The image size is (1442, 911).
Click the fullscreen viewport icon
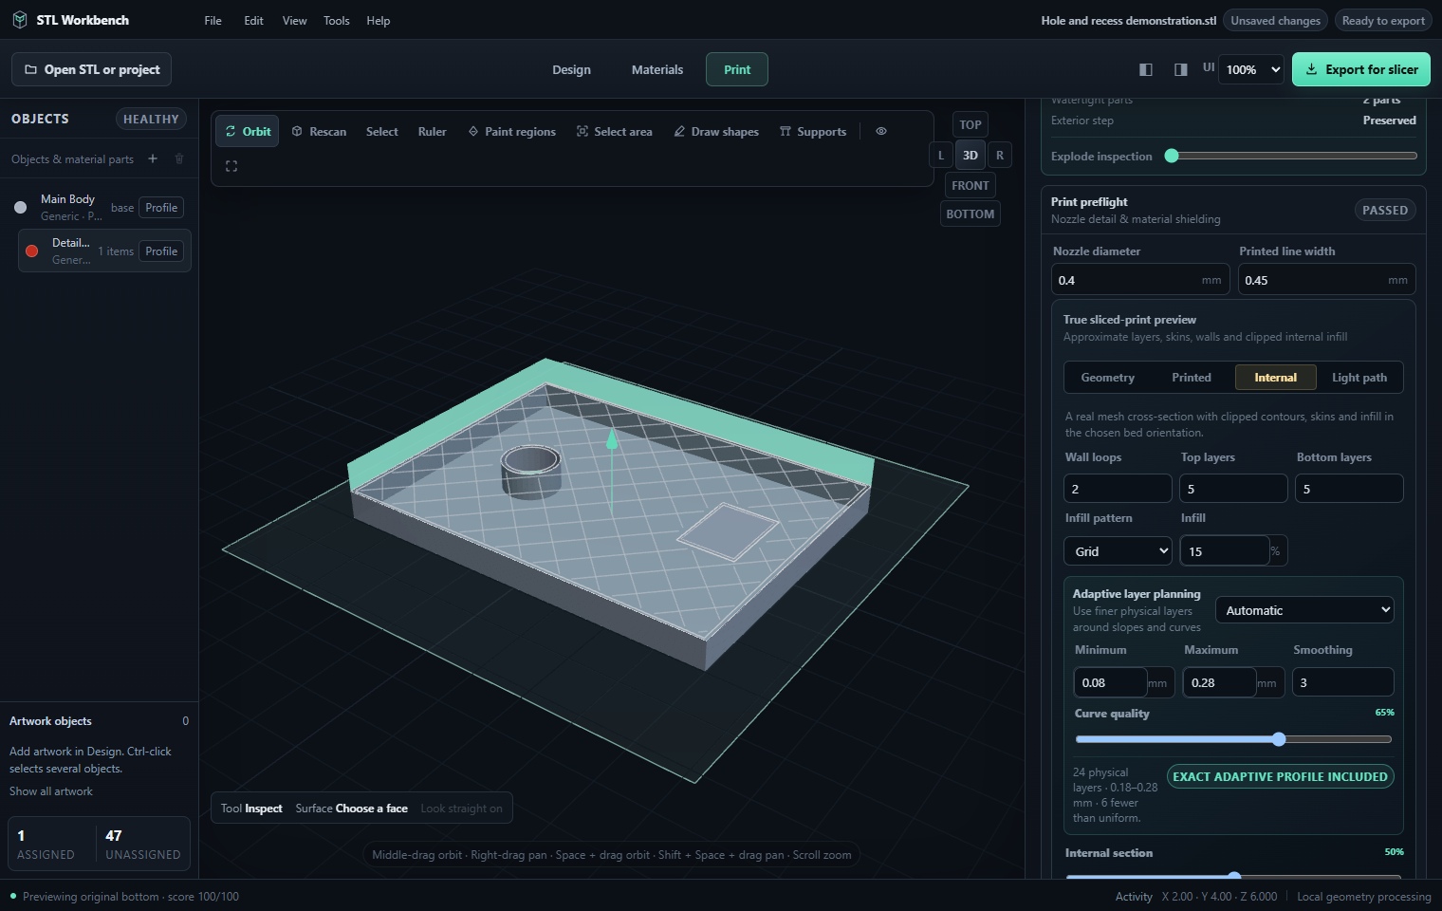(231, 166)
